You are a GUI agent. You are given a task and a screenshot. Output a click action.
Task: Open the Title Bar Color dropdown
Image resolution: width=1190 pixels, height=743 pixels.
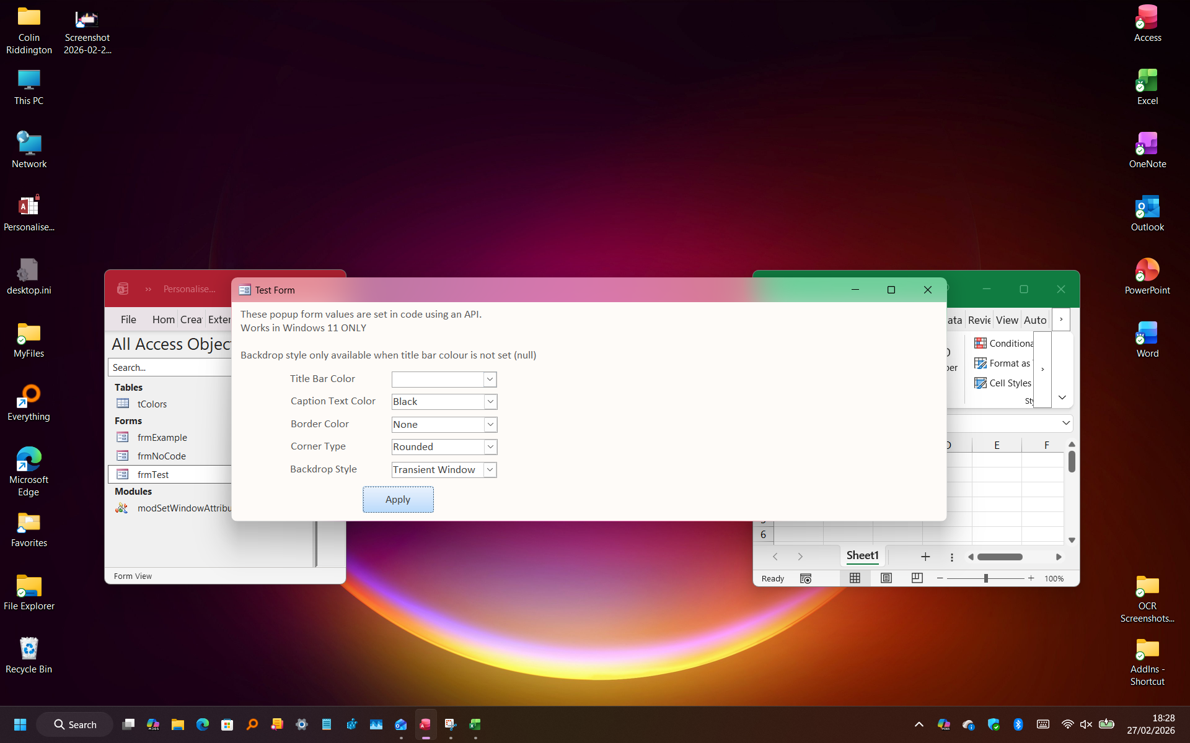pos(490,379)
